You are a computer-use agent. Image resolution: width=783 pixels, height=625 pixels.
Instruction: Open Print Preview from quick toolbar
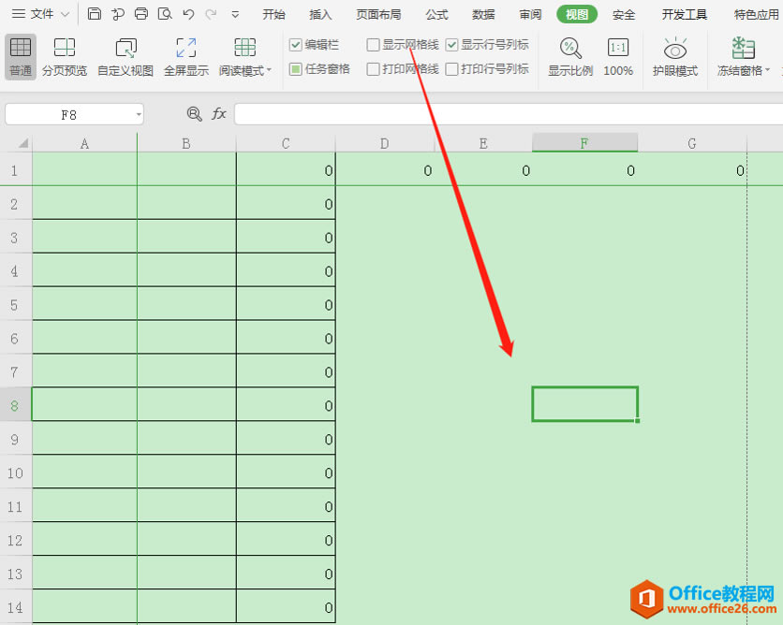pyautogui.click(x=165, y=13)
